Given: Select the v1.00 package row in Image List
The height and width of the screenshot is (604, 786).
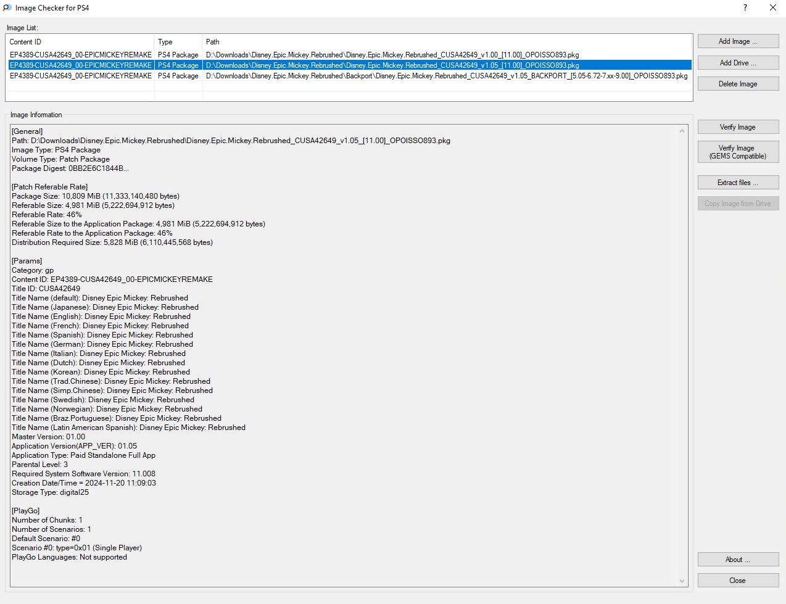Looking at the screenshot, I should 349,55.
